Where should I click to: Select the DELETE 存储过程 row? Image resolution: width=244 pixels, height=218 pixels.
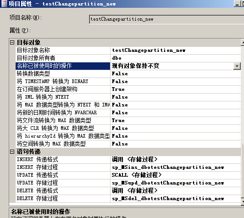click(x=128, y=198)
